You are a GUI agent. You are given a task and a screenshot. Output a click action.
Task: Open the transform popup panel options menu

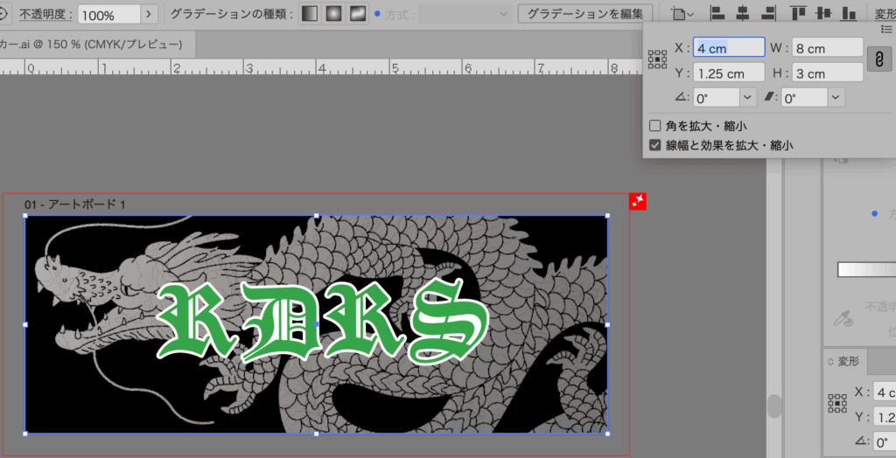click(885, 29)
